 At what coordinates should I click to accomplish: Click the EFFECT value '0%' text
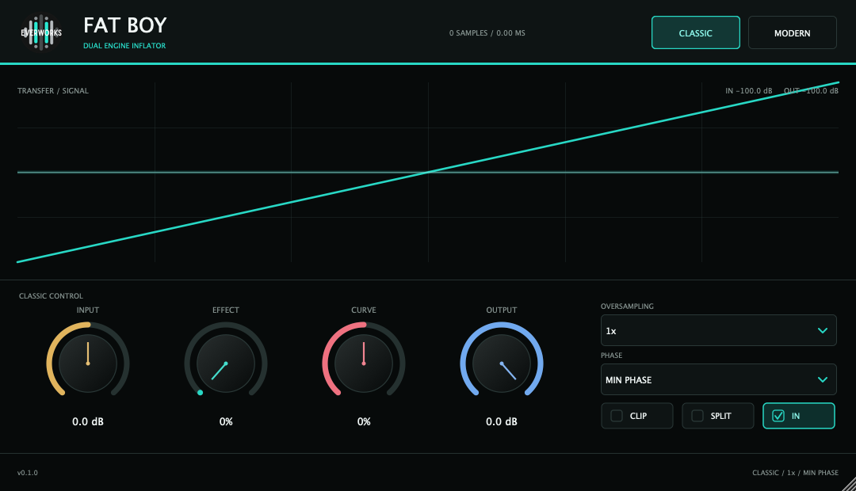click(226, 421)
